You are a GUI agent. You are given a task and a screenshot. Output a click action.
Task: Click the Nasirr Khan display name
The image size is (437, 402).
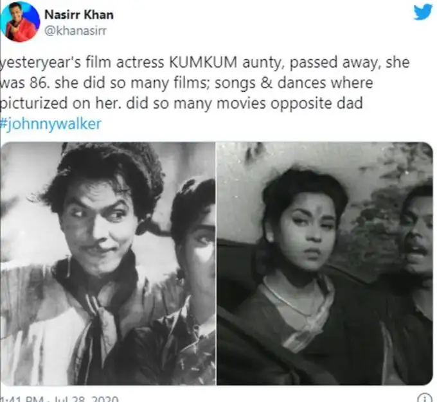tap(79, 15)
